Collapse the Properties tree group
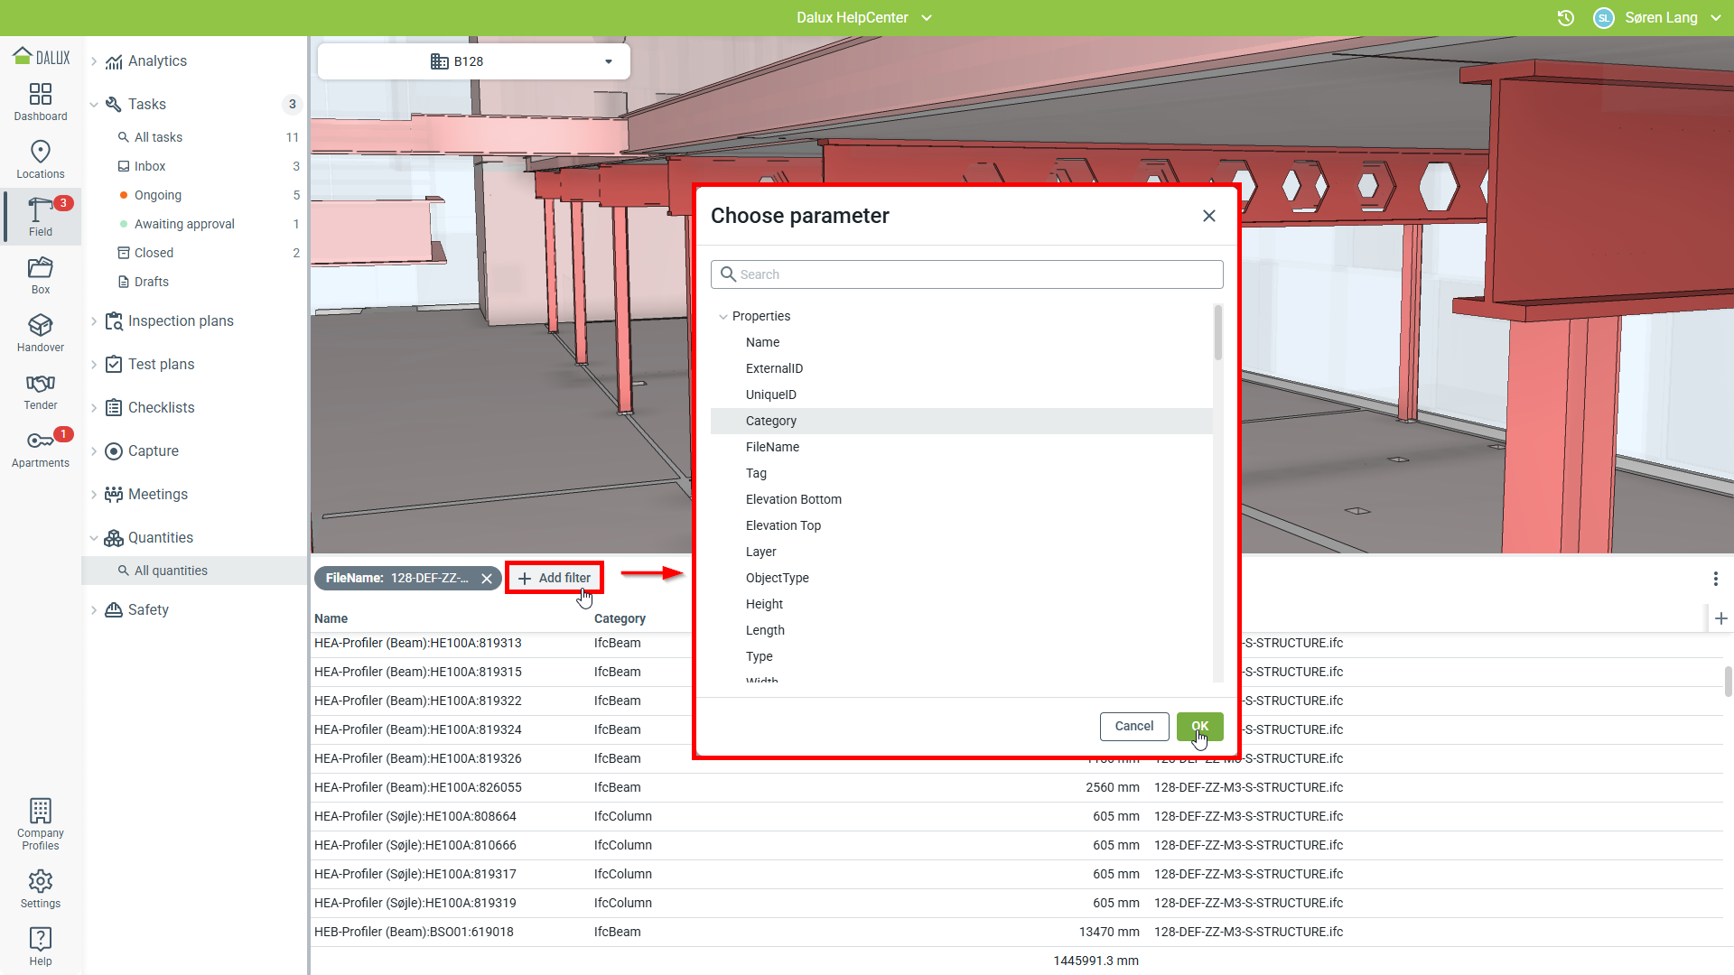 [x=723, y=317]
